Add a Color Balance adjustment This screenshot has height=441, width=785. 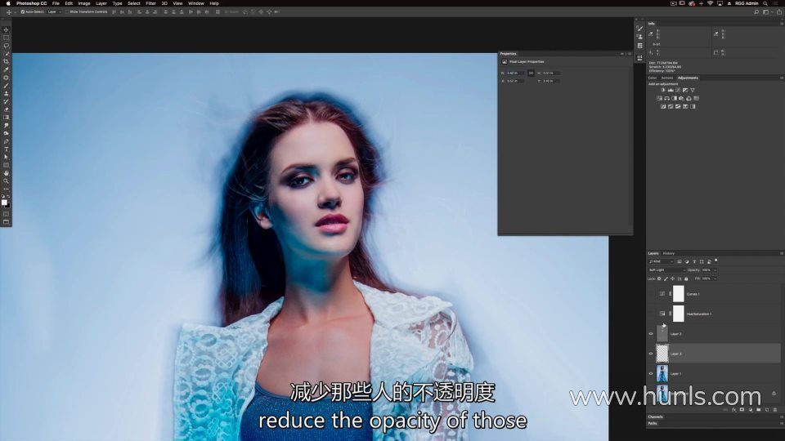[667, 99]
